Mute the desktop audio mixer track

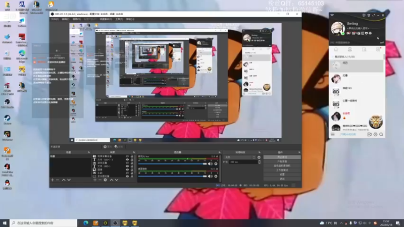coord(210,176)
